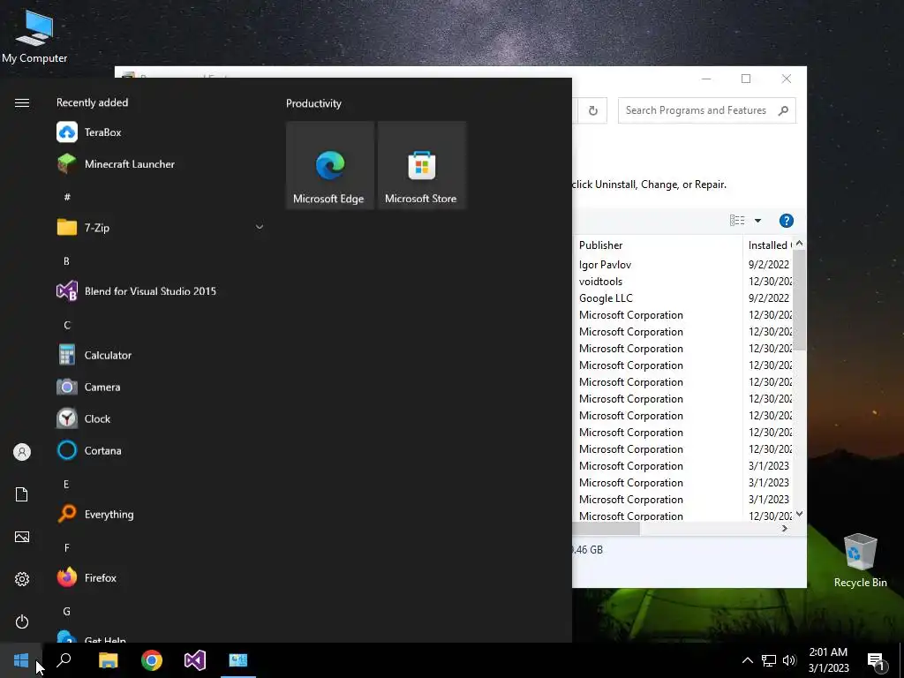Image resolution: width=904 pixels, height=678 pixels.
Task: Open Help in Programs and Features
Action: (x=787, y=220)
